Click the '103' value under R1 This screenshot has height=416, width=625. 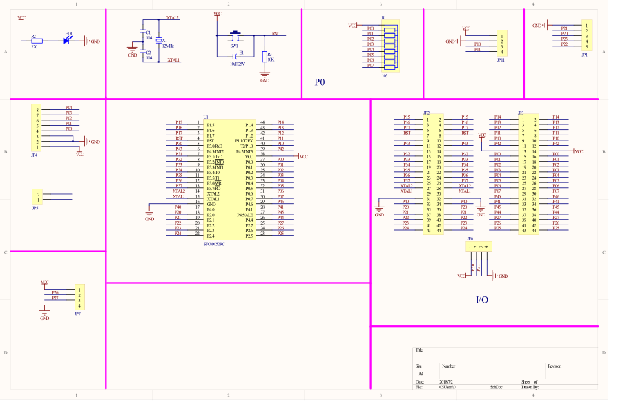(x=385, y=75)
